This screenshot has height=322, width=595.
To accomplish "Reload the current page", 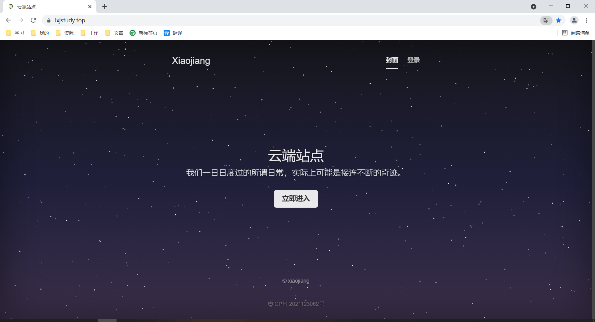I will (x=33, y=20).
